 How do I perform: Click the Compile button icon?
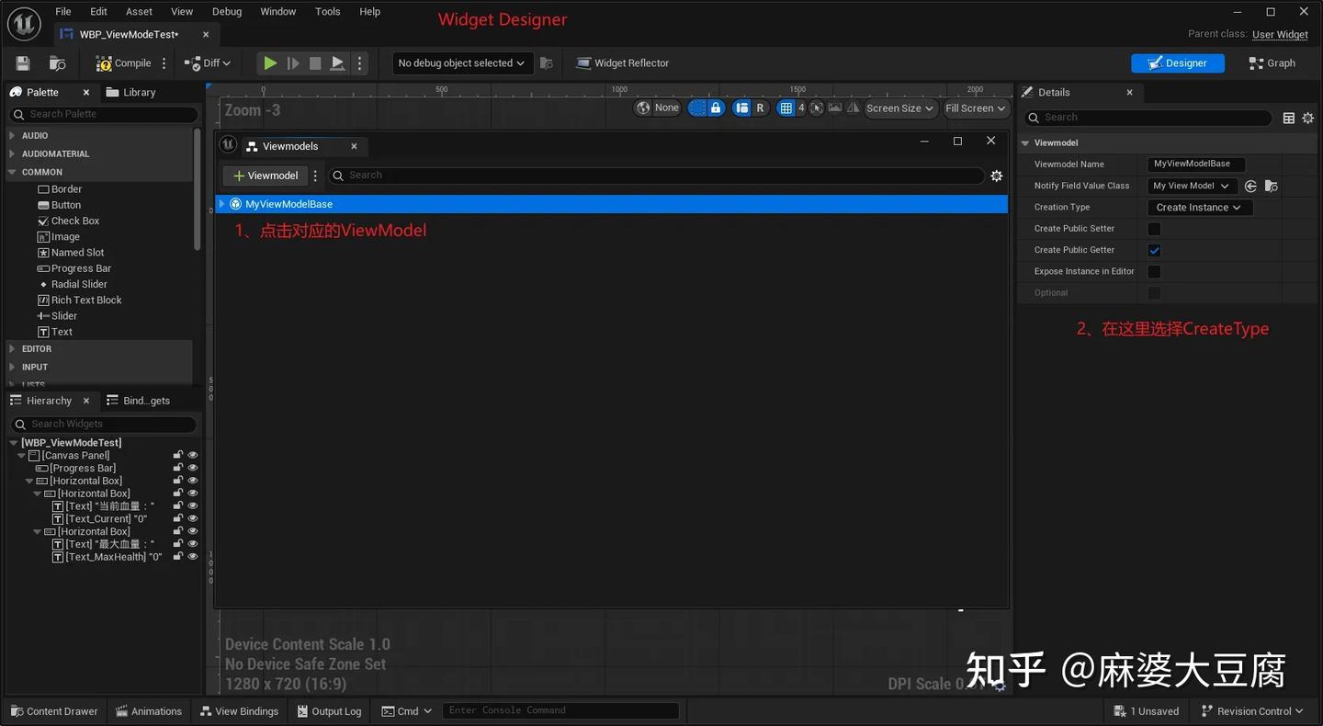pyautogui.click(x=102, y=62)
